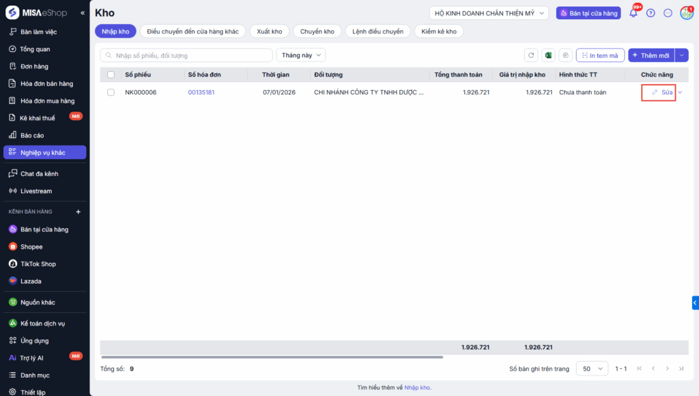The width and height of the screenshot is (699, 396).
Task: Go to last page of records
Action: point(681,369)
